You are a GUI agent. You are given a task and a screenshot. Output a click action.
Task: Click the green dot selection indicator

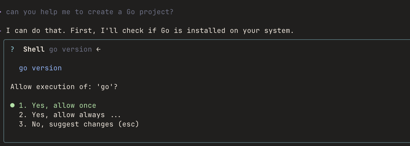pyautogui.click(x=12, y=105)
